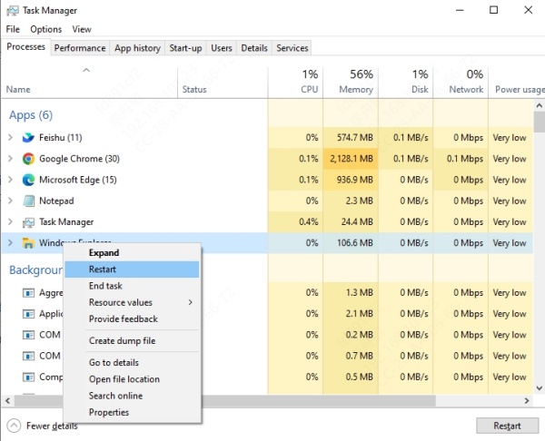Click the icon of the Applic… background process
The height and width of the screenshot is (441, 545).
[x=28, y=314]
